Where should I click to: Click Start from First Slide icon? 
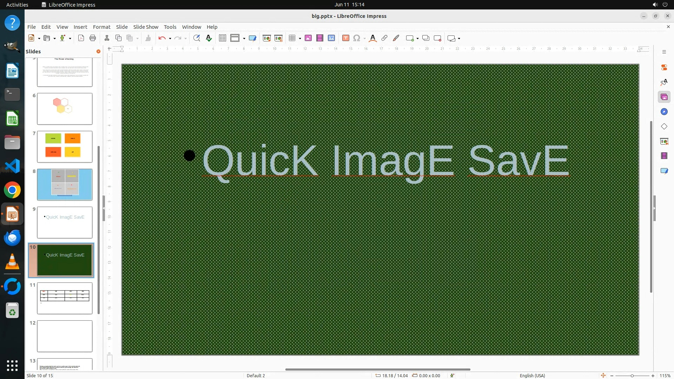tap(267, 38)
